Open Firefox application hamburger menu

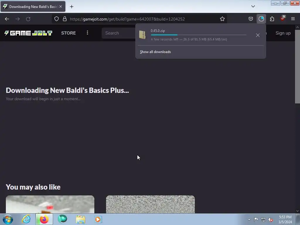293,19
